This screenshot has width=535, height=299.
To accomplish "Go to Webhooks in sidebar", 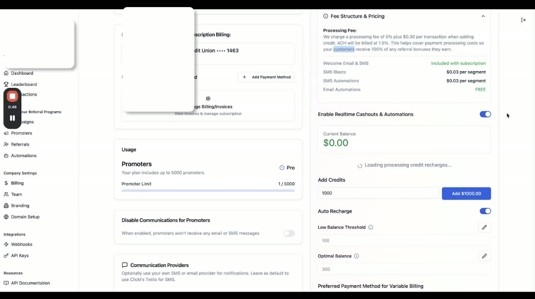I will pos(22,244).
